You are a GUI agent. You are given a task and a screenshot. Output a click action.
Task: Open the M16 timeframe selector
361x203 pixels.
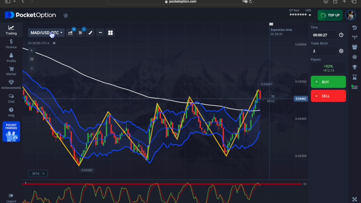point(38,173)
